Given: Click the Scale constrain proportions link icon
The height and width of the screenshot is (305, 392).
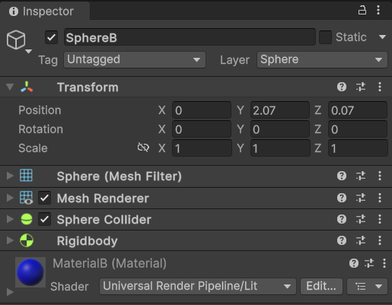Looking at the screenshot, I should tap(143, 148).
